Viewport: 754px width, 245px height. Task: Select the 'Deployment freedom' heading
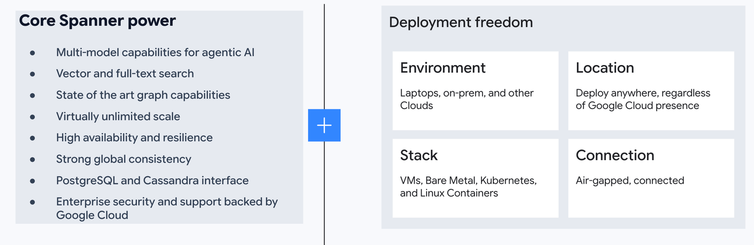(x=461, y=23)
